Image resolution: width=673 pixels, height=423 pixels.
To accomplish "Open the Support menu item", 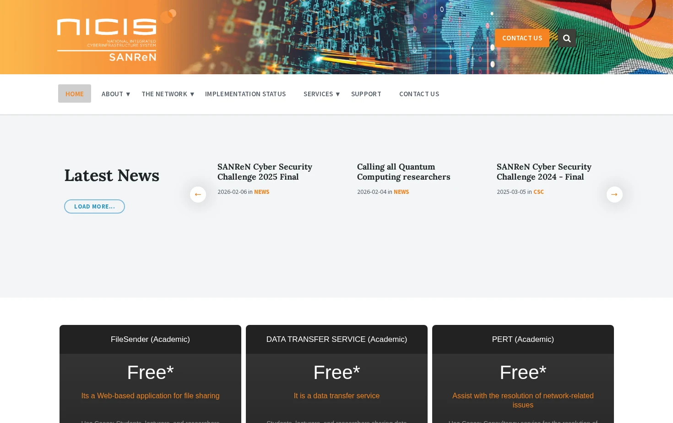I will [x=366, y=93].
